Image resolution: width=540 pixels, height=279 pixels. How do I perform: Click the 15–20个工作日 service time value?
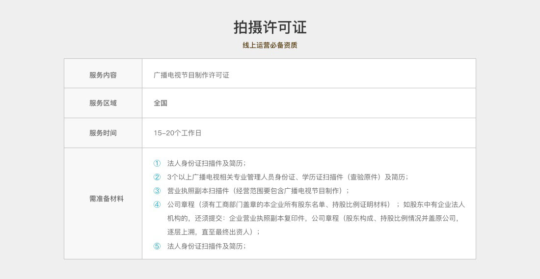point(178,133)
